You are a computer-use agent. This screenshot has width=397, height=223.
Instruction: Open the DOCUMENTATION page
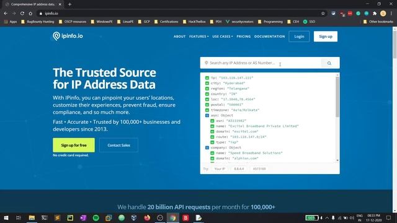[x=269, y=37]
